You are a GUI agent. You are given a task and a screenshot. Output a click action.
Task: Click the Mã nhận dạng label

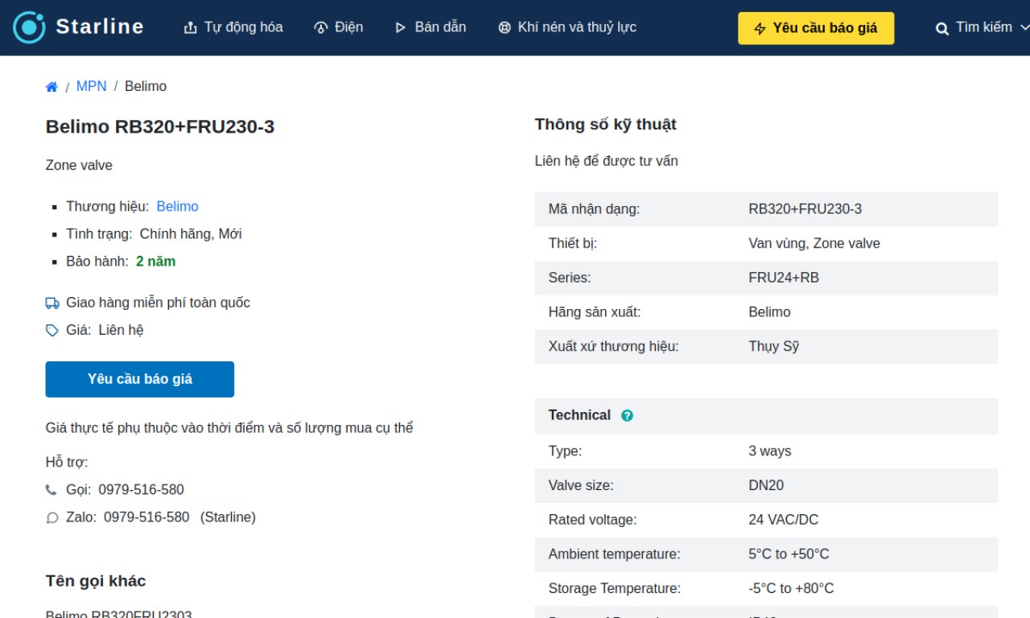click(594, 208)
